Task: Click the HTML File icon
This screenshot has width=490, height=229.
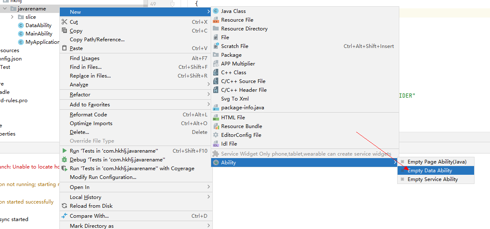Action: 216,117
